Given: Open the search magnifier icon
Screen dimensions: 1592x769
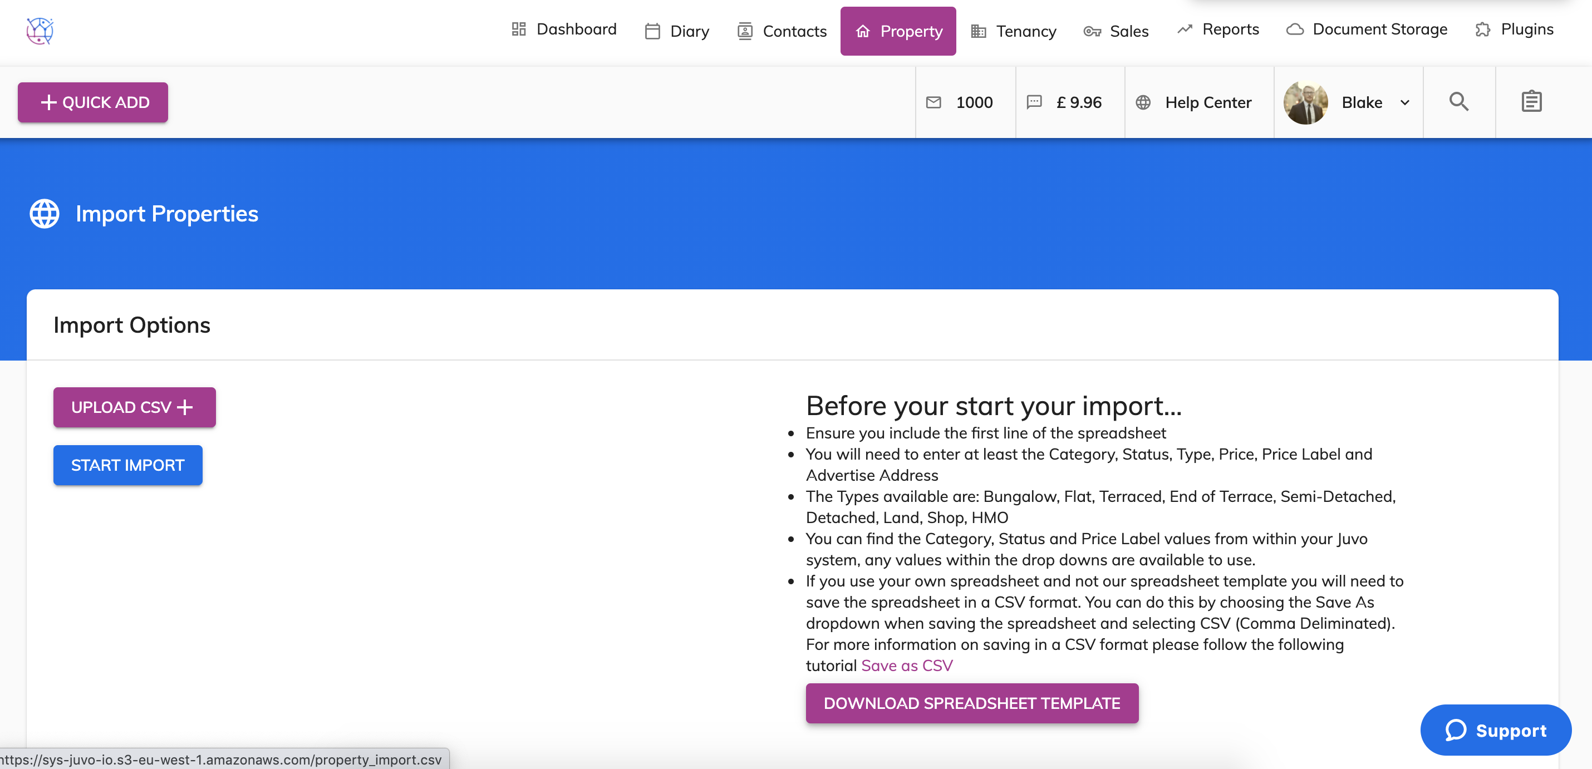Looking at the screenshot, I should [1458, 102].
